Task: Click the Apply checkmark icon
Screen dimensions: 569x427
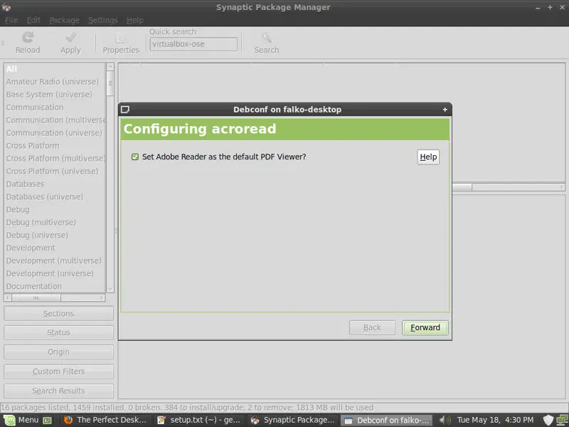Action: pos(70,37)
